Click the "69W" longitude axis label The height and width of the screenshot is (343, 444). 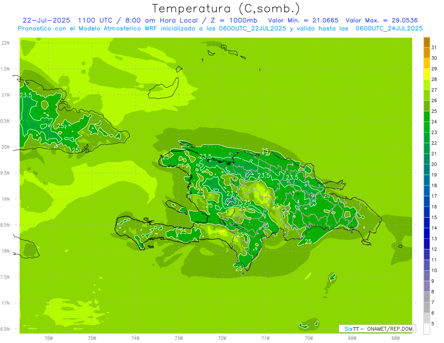352,338
